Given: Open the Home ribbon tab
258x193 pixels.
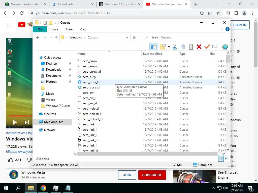Looking at the screenshot, I should tap(54, 29).
